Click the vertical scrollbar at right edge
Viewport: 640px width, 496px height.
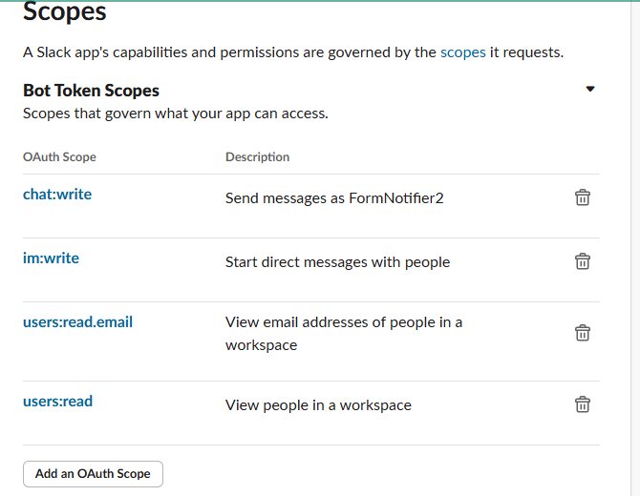coord(635,248)
